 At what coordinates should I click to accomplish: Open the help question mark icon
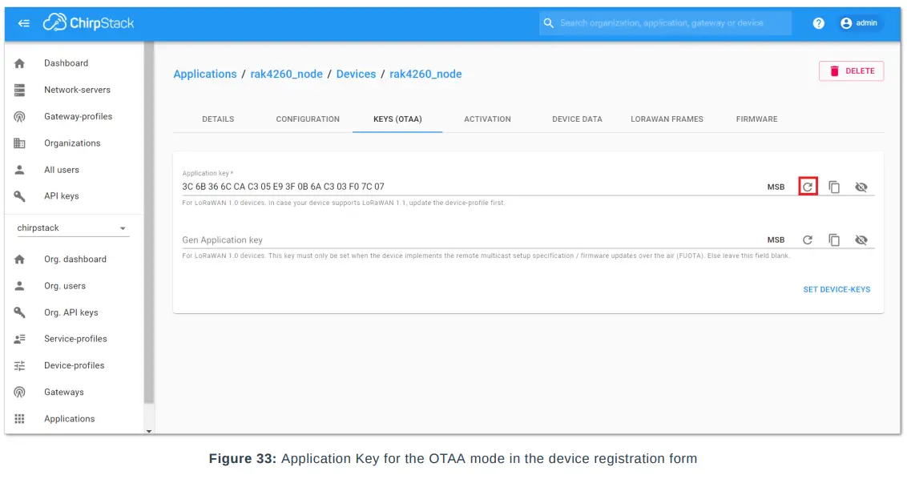click(819, 23)
